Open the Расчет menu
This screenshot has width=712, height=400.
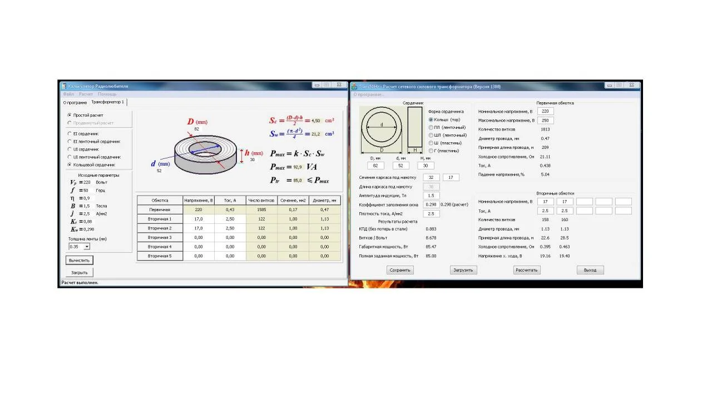86,94
